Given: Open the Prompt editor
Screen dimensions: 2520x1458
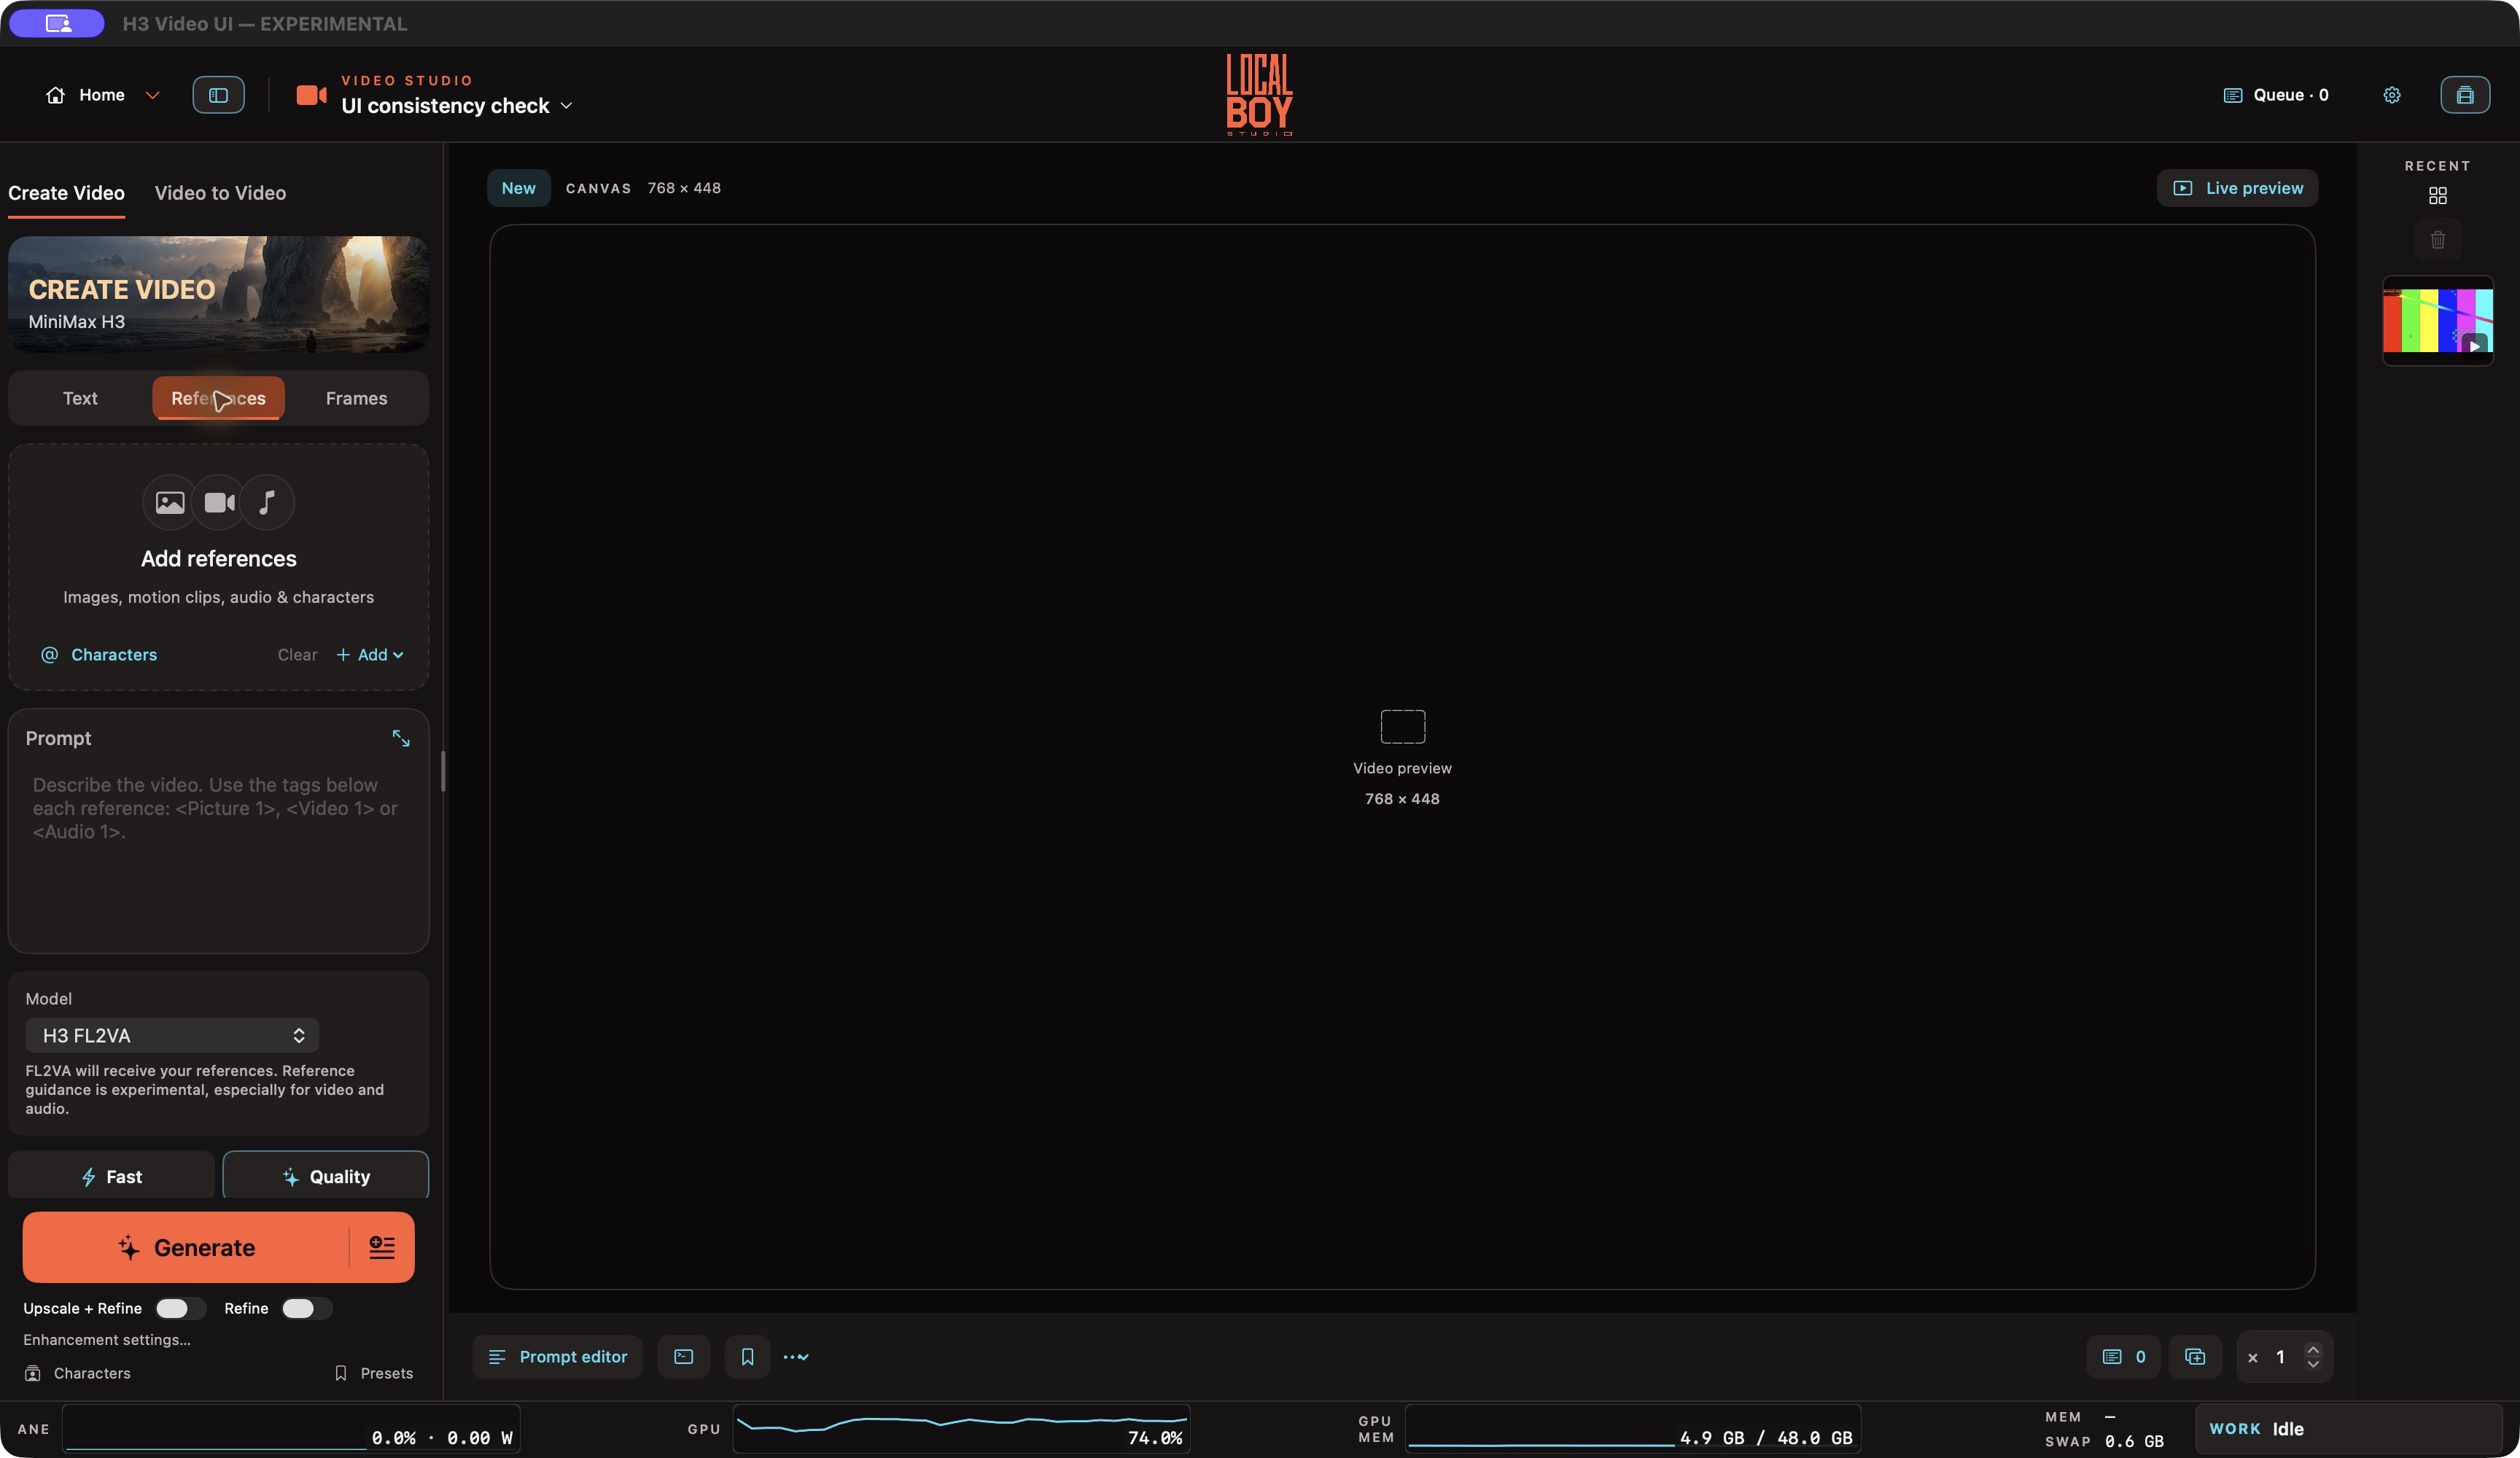Looking at the screenshot, I should tap(557, 1357).
